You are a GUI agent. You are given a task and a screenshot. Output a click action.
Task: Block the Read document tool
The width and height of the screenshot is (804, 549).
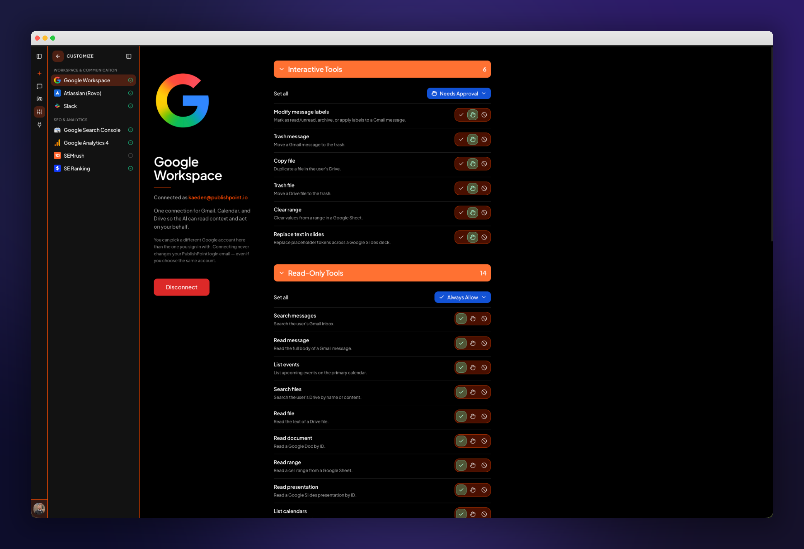(x=484, y=441)
